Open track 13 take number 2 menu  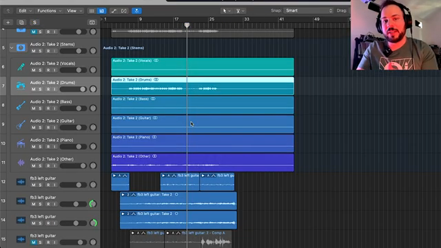(x=128, y=194)
